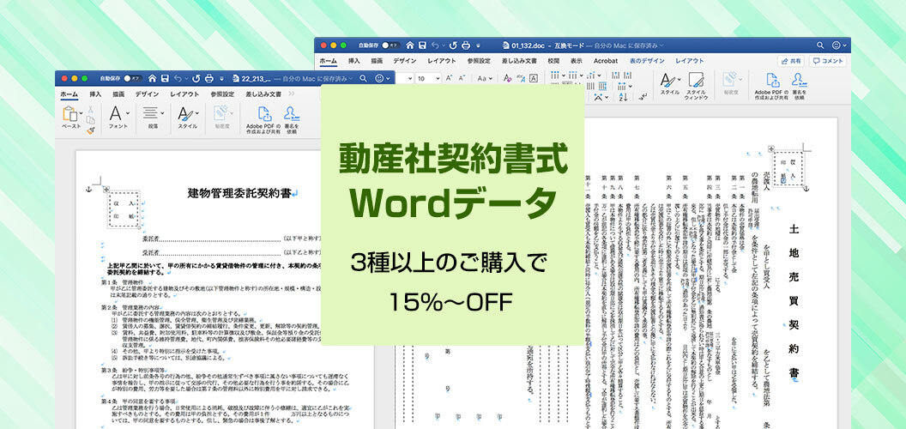Open quick access customize arrow in 01_132.doc window
Viewport: 906px width, 429px height.
(x=479, y=45)
